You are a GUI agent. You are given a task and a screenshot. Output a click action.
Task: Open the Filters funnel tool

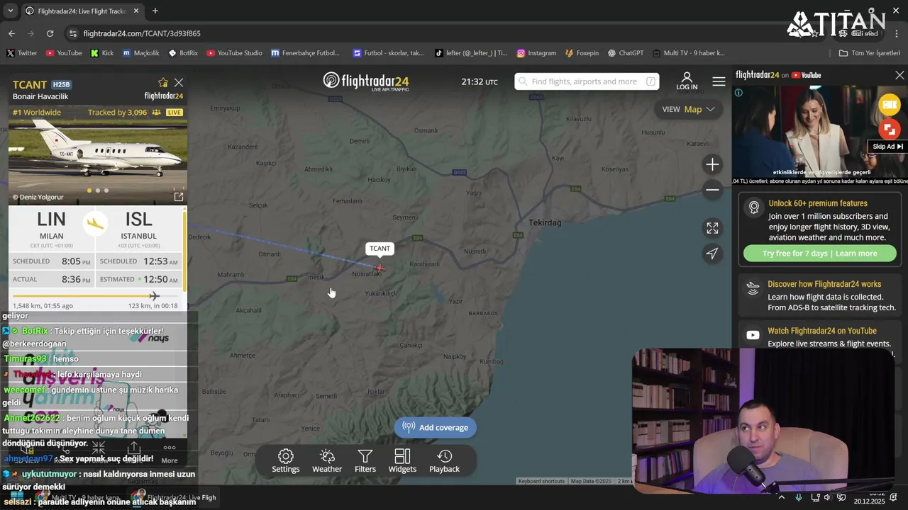point(365,461)
